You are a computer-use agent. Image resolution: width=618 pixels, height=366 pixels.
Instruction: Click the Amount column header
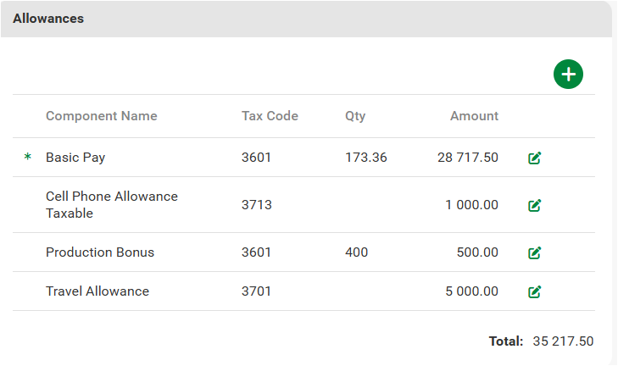[474, 116]
